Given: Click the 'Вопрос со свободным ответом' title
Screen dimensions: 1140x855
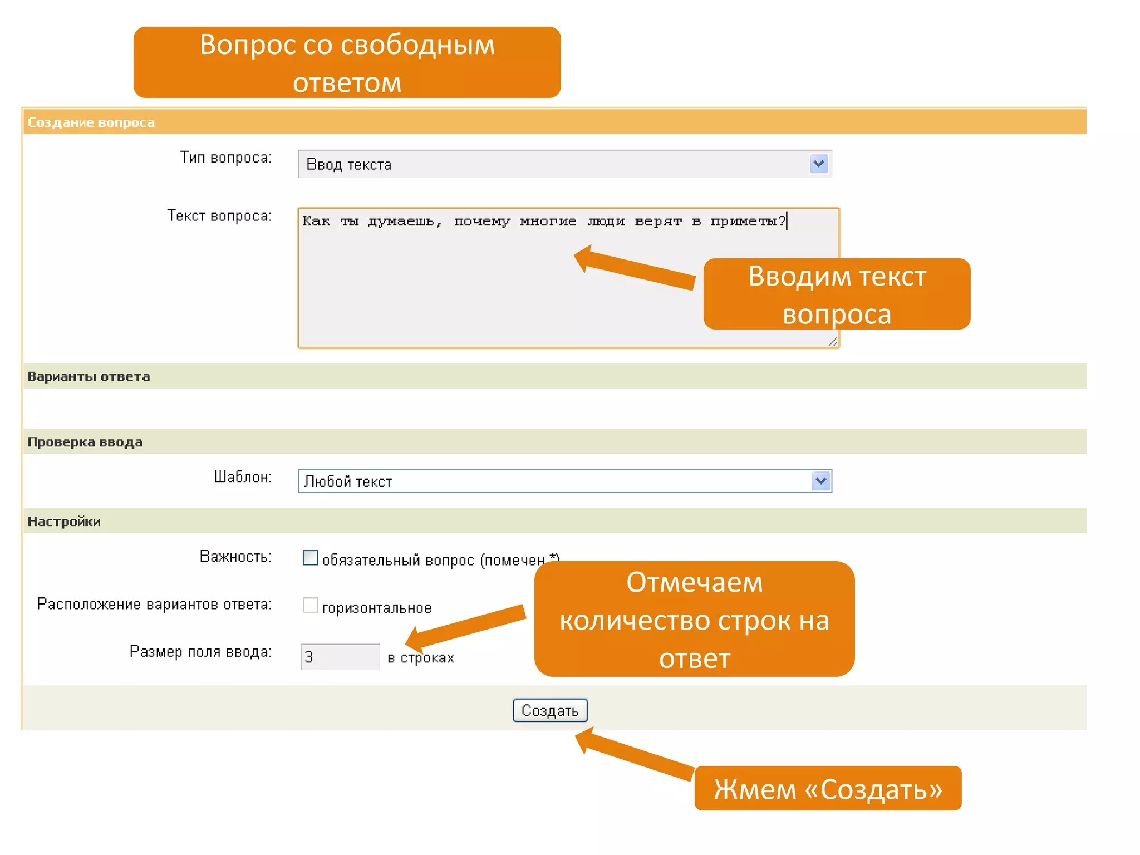Looking at the screenshot, I should click(x=347, y=62).
